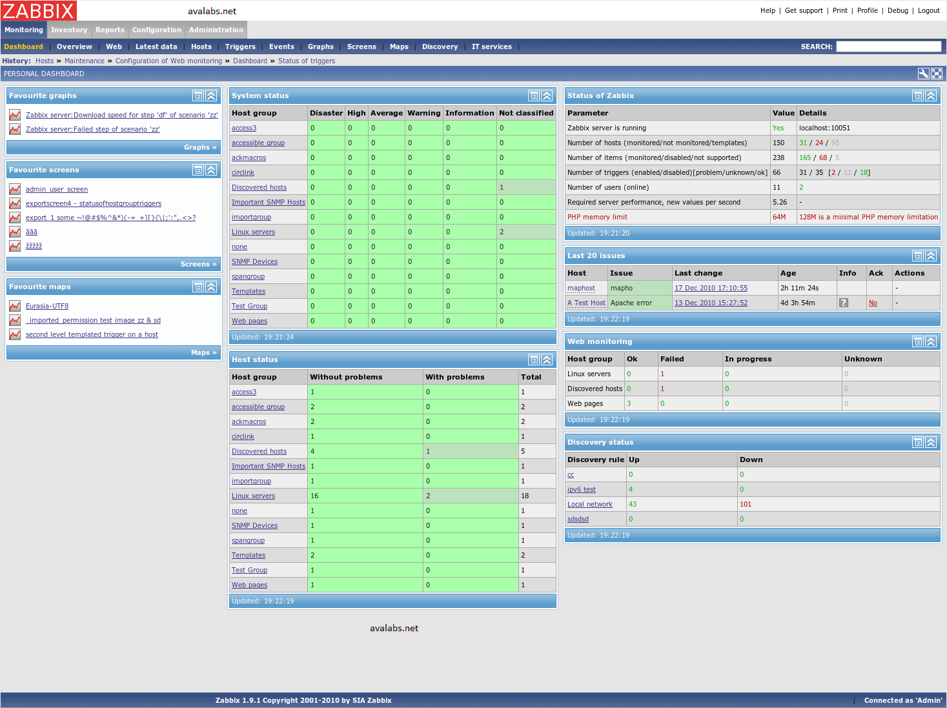Open IT services submenu
The height and width of the screenshot is (708, 947).
[491, 46]
